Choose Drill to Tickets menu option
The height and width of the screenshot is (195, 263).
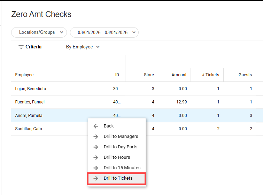point(118,178)
